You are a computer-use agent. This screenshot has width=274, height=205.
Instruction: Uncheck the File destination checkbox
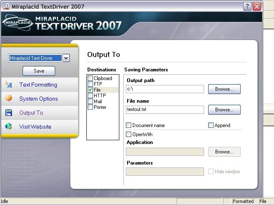pyautogui.click(x=90, y=90)
